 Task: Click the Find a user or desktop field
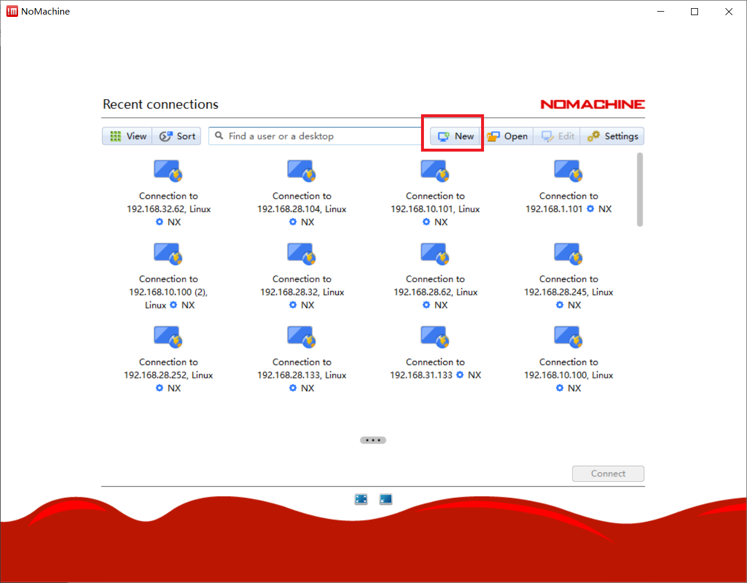pyautogui.click(x=315, y=136)
